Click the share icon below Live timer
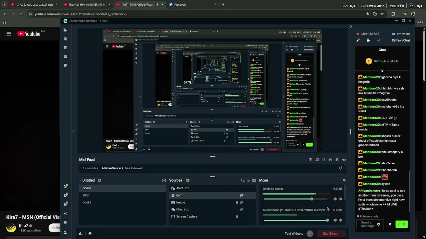Image resolution: width=426 pixels, height=239 pixels. pyautogui.click(x=379, y=40)
